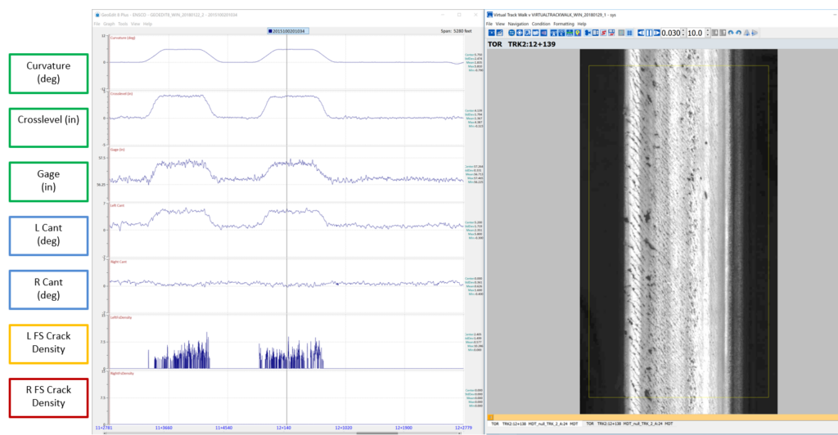Click red 'Right Cant' channel label inside graph

(x=118, y=262)
